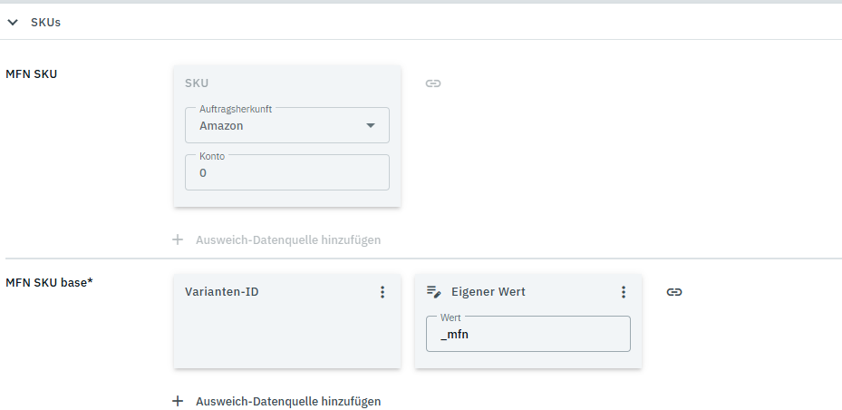Select the Varianten-ID card
This screenshot has height=410, width=842.
pos(286,331)
